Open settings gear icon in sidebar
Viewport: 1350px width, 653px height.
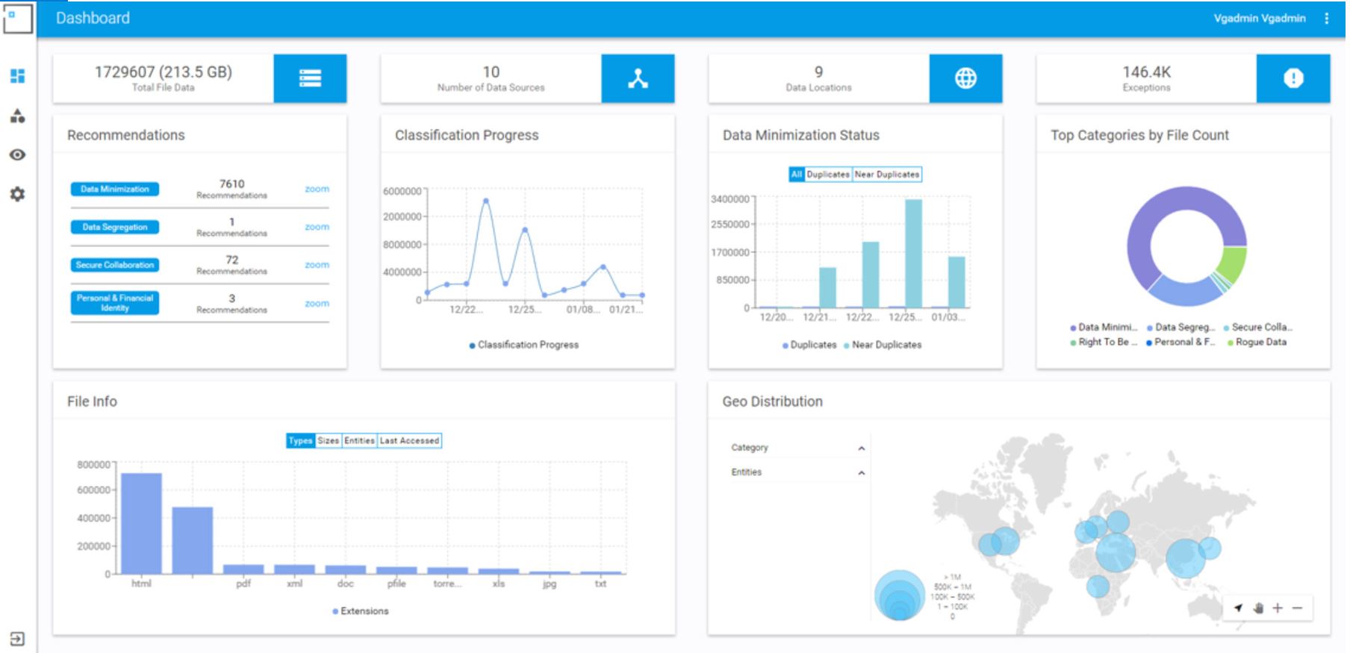pyautogui.click(x=17, y=194)
